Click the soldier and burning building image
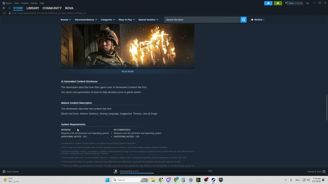Image resolution: width=328 pixels, height=184 pixels. tap(128, 47)
